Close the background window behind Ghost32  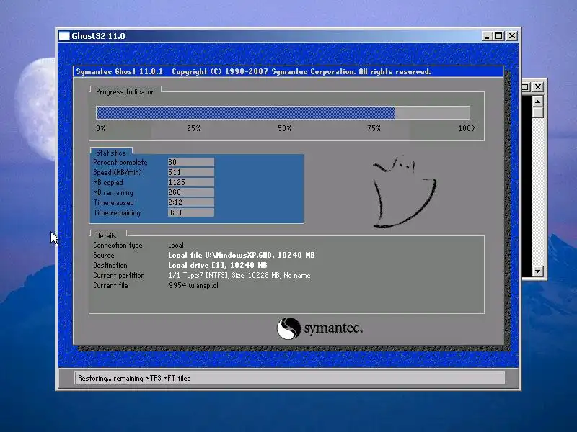538,86
